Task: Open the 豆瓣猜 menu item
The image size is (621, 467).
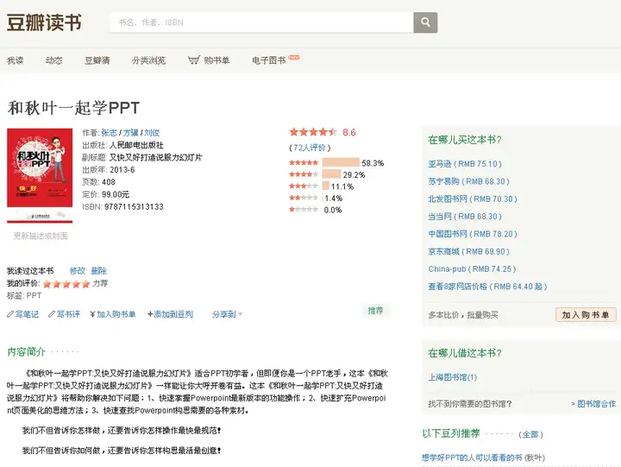Action: [x=97, y=60]
